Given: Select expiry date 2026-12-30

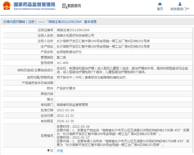Looking at the screenshot, I should pyautogui.click(x=65, y=121).
